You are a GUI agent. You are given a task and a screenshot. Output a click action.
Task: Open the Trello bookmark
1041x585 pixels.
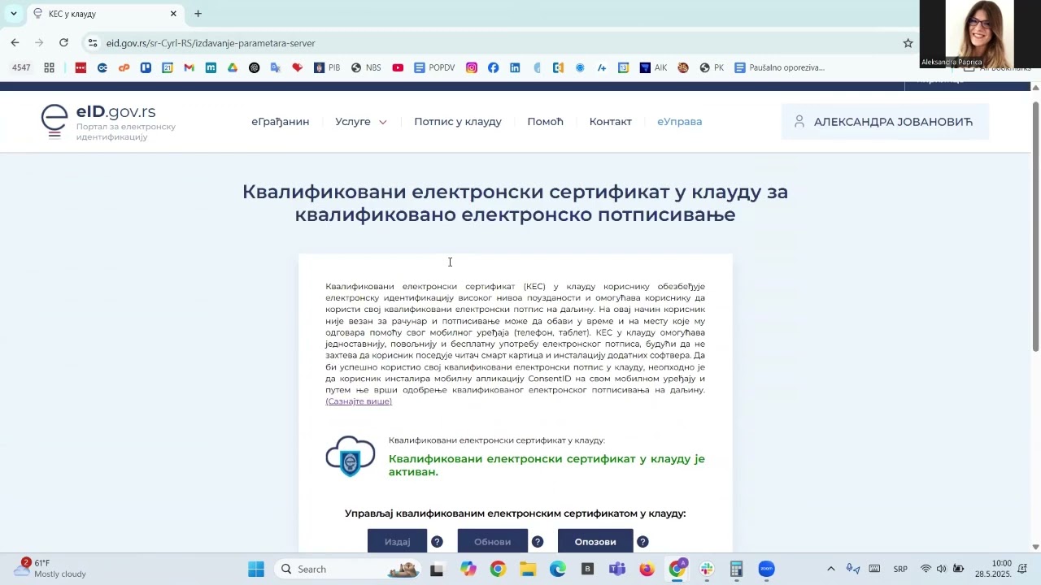(146, 68)
